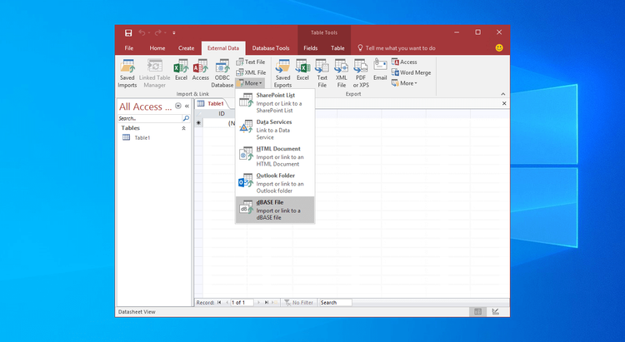Screen dimensions: 625x342
Task: Collapse the import More dropdown
Action: coord(249,83)
